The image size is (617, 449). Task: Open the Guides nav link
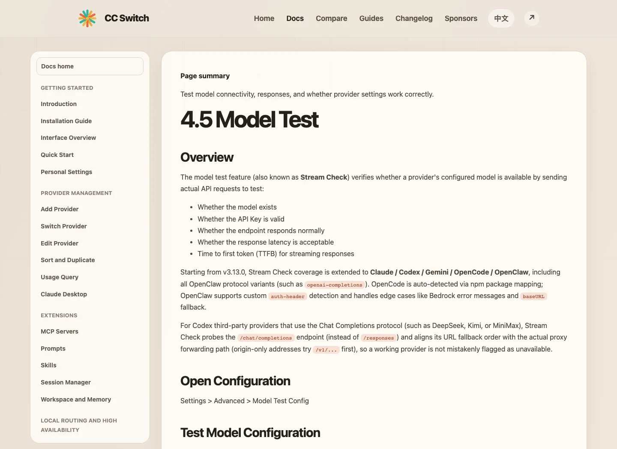click(371, 18)
